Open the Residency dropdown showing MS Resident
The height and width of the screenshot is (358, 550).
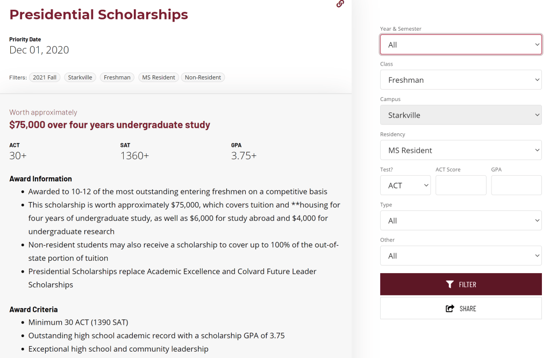461,151
